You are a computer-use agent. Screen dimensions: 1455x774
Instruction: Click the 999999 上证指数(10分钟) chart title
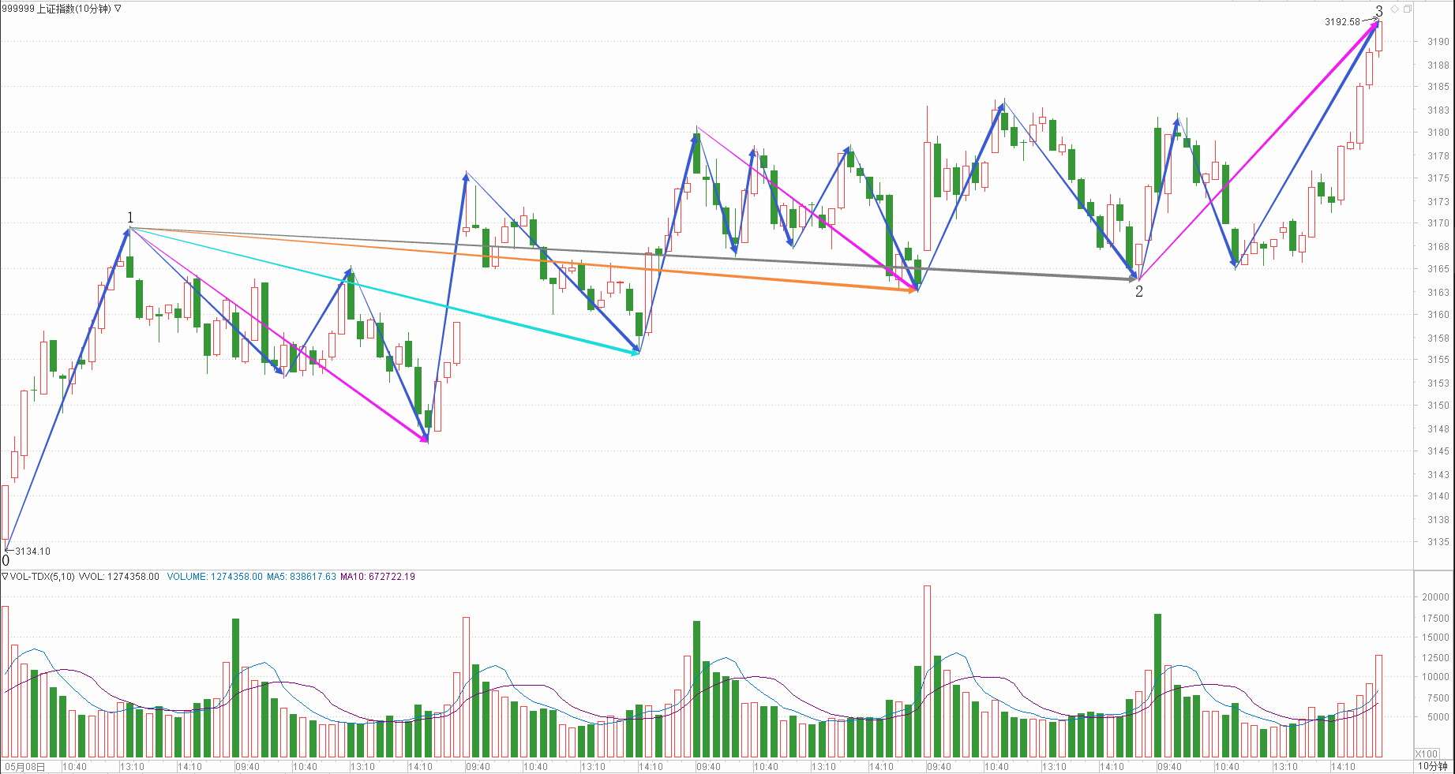pyautogui.click(x=55, y=9)
